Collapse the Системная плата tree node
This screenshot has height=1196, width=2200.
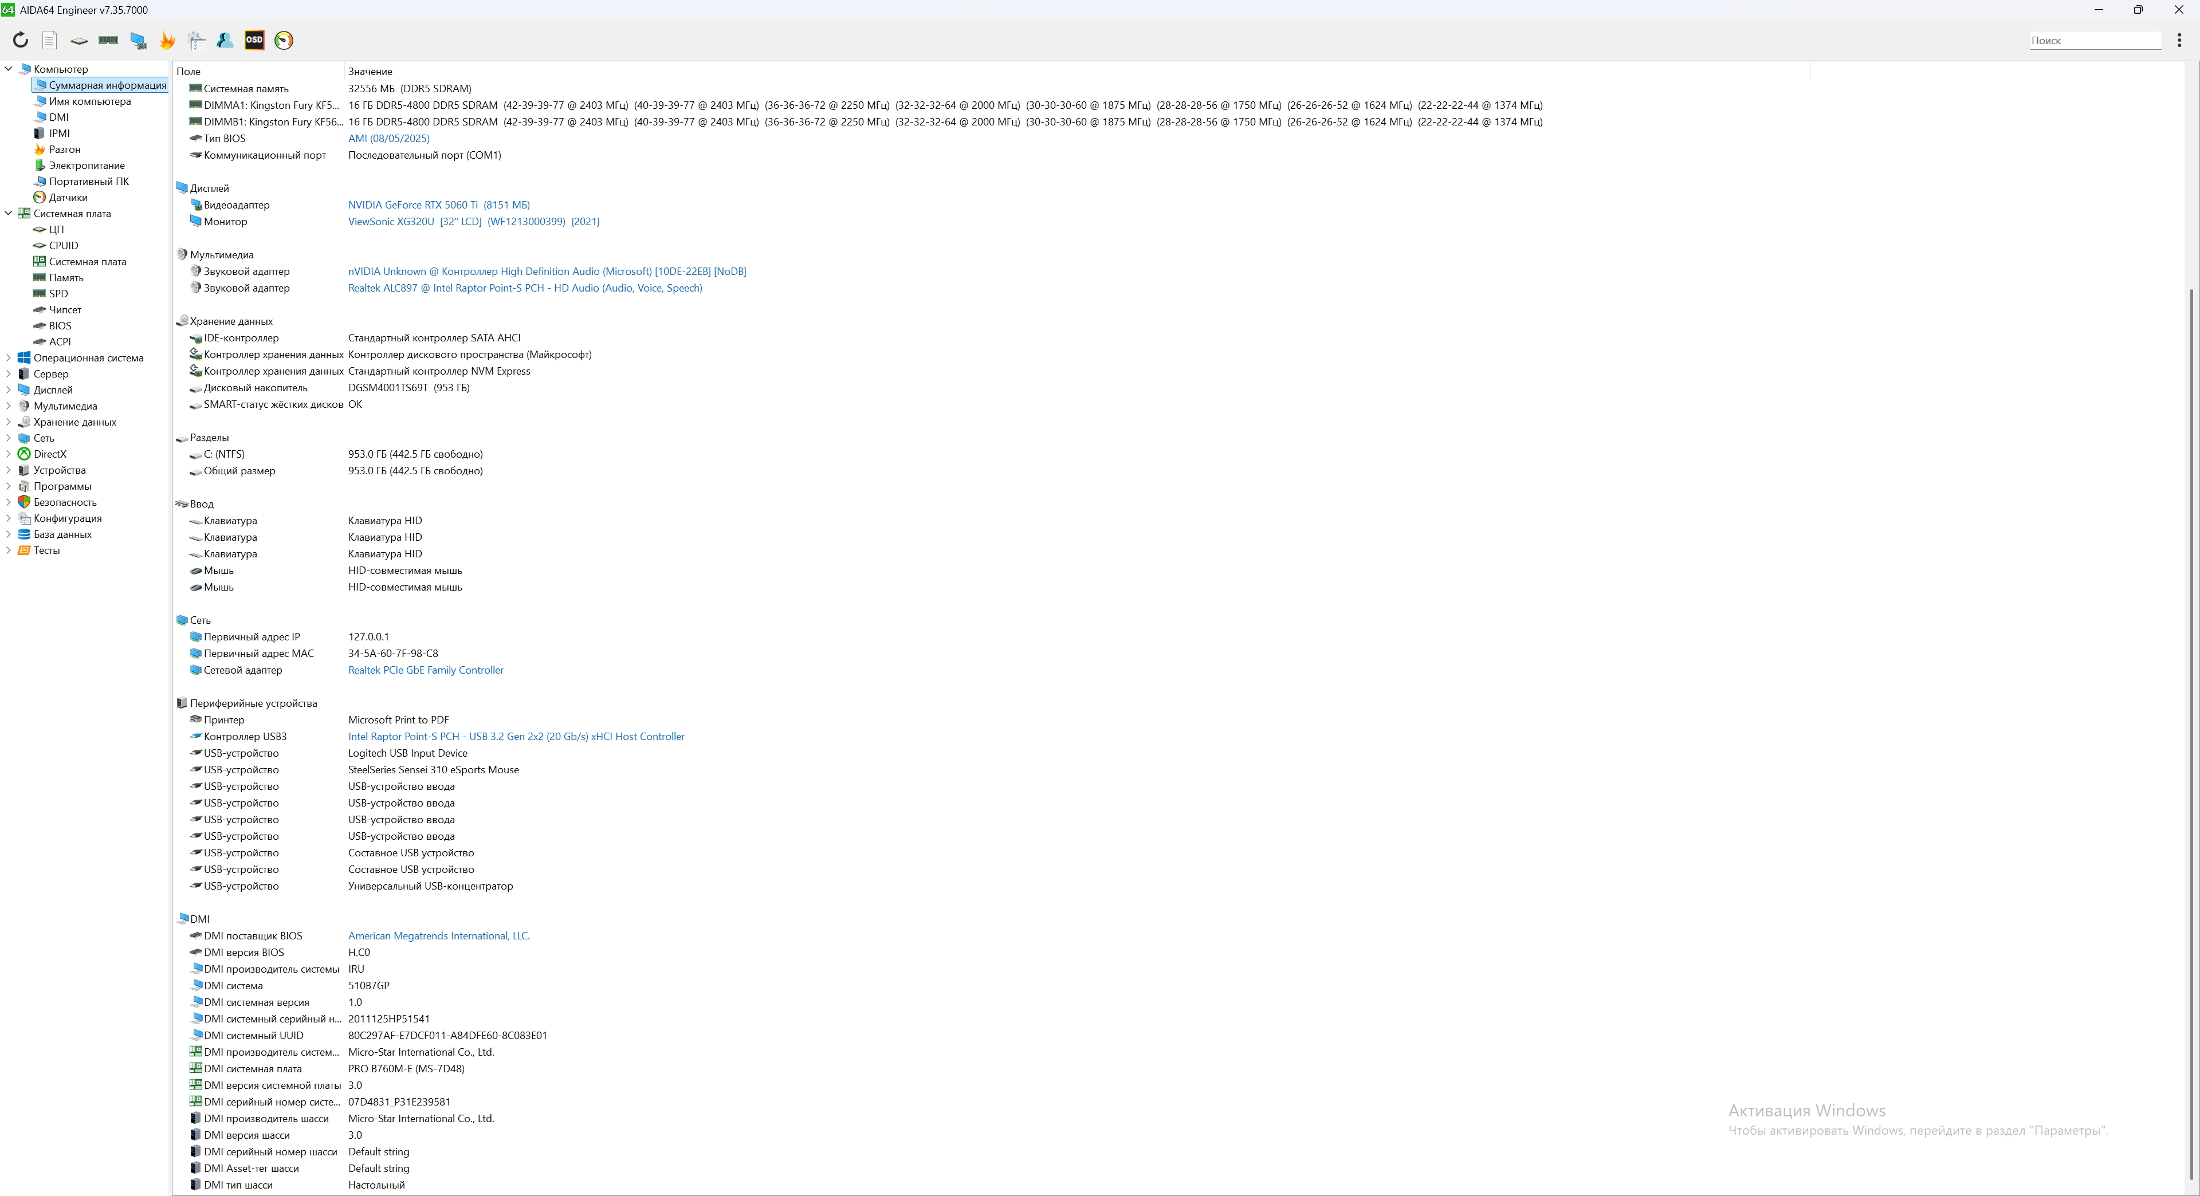pos(9,214)
